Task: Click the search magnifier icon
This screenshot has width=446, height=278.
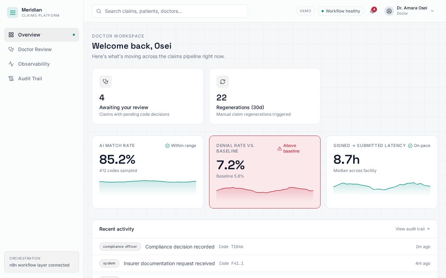Action: click(99, 11)
